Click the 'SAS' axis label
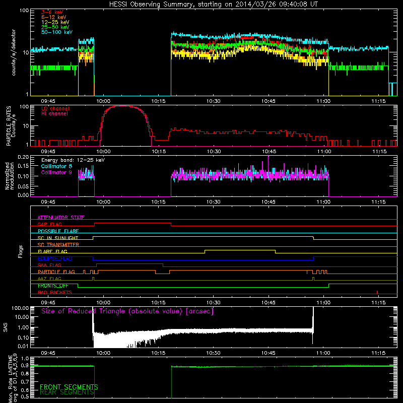 tap(6, 327)
